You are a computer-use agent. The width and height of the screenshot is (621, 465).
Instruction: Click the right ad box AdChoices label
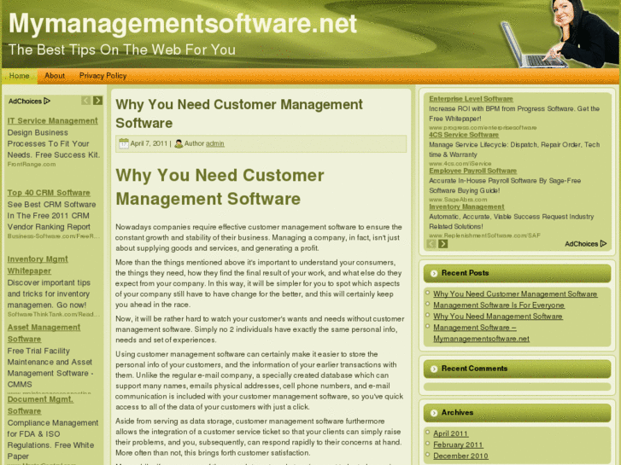[x=582, y=244]
